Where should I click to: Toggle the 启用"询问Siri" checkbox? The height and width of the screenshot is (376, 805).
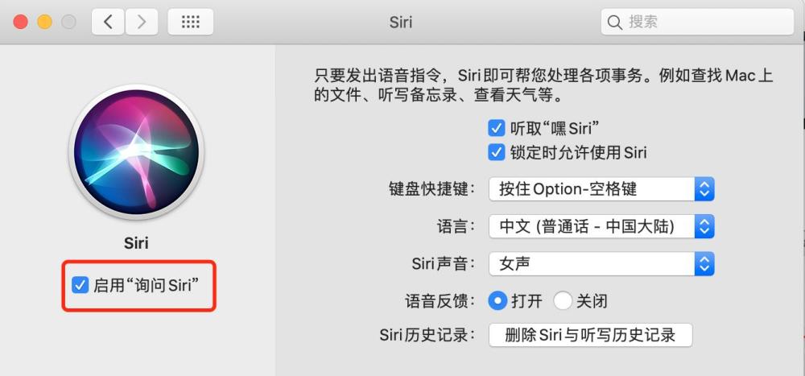point(80,284)
